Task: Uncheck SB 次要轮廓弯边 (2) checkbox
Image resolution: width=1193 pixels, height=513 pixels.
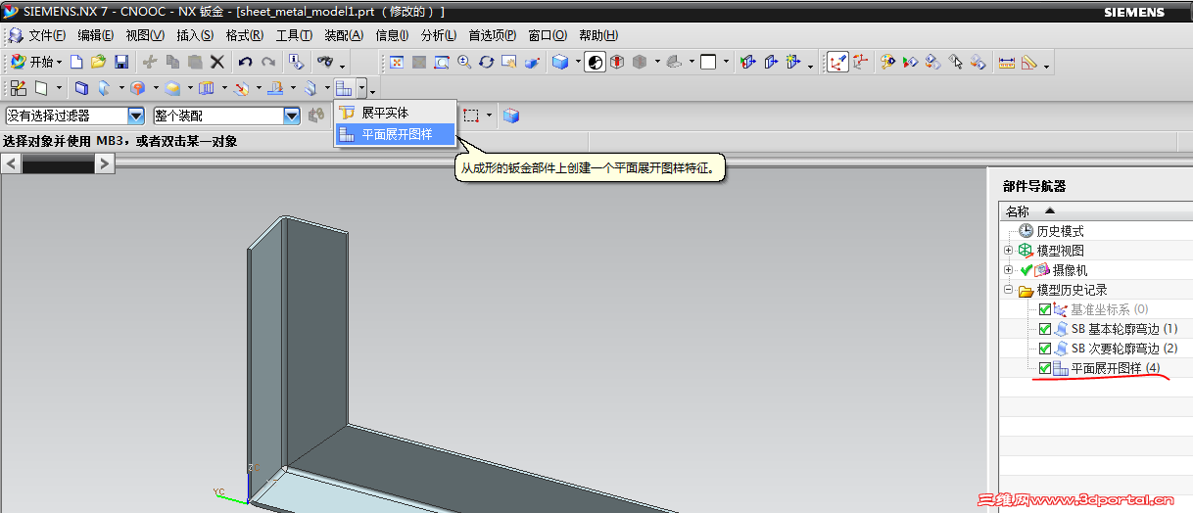Action: [x=1045, y=349]
